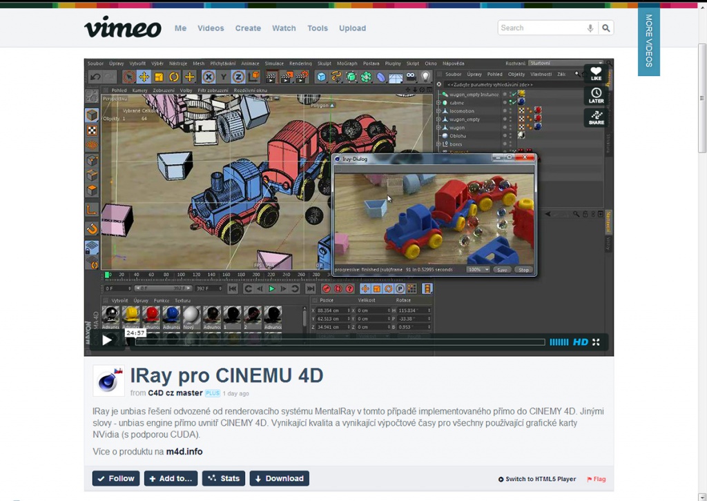Enter fullscreen with the expand arrows icon

tap(596, 342)
